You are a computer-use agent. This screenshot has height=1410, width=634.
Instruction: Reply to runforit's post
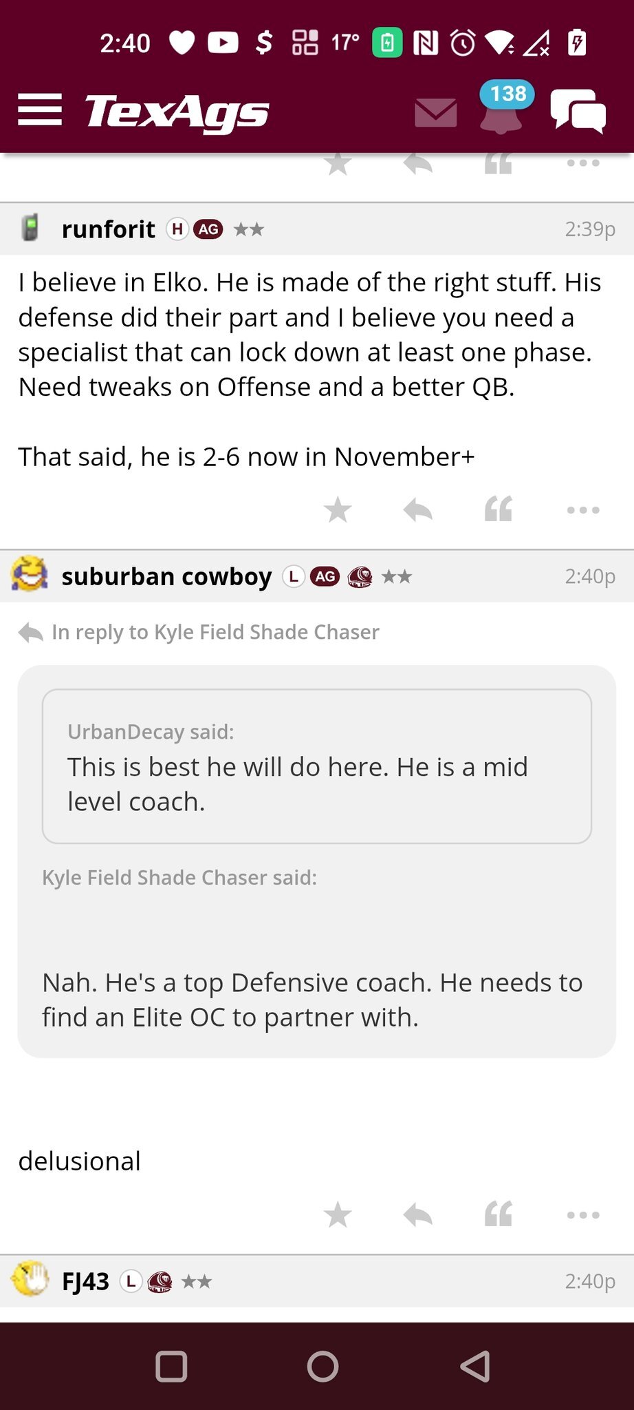coord(417,510)
